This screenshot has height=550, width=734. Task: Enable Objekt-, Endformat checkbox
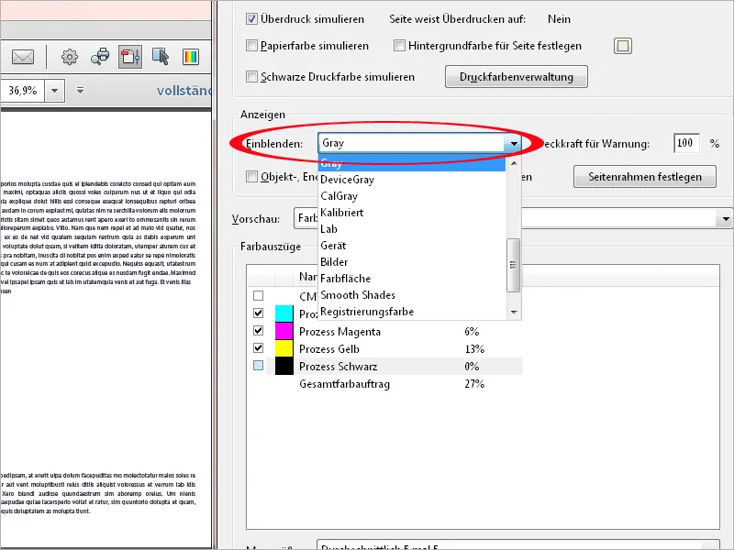(x=251, y=176)
